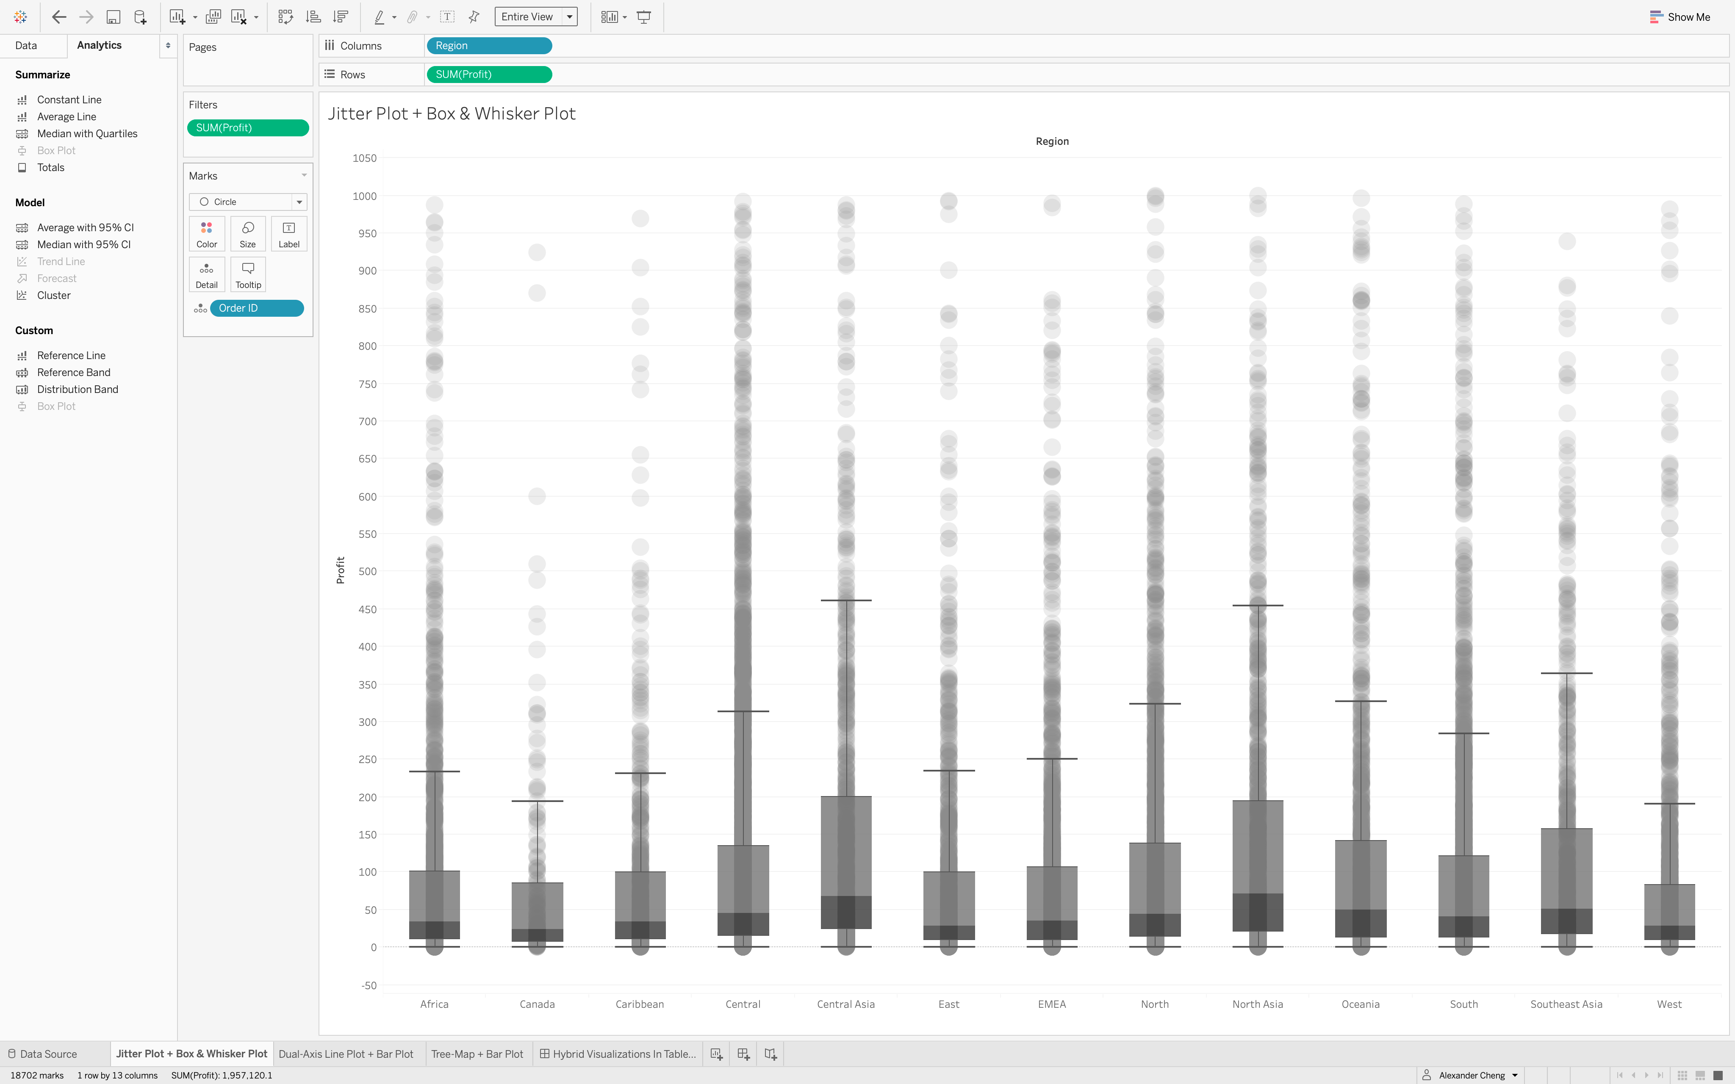Open Alexander Cheng user dropdown
Screen dimensions: 1735x1084
coord(1470,1076)
